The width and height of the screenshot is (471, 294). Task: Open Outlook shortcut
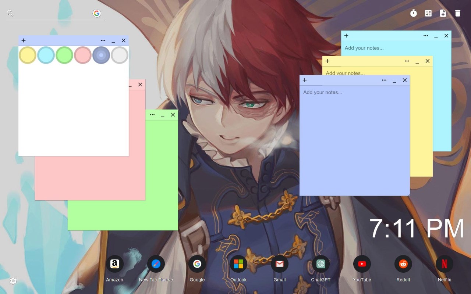point(238,264)
